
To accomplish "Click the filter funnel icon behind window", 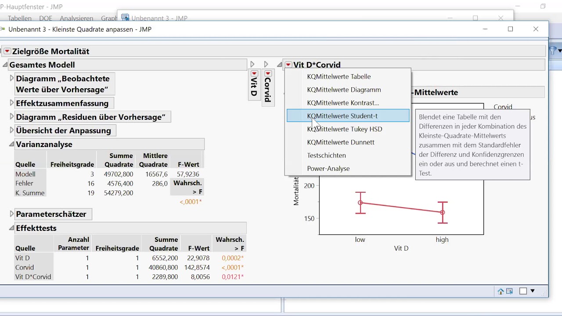I will click(553, 51).
